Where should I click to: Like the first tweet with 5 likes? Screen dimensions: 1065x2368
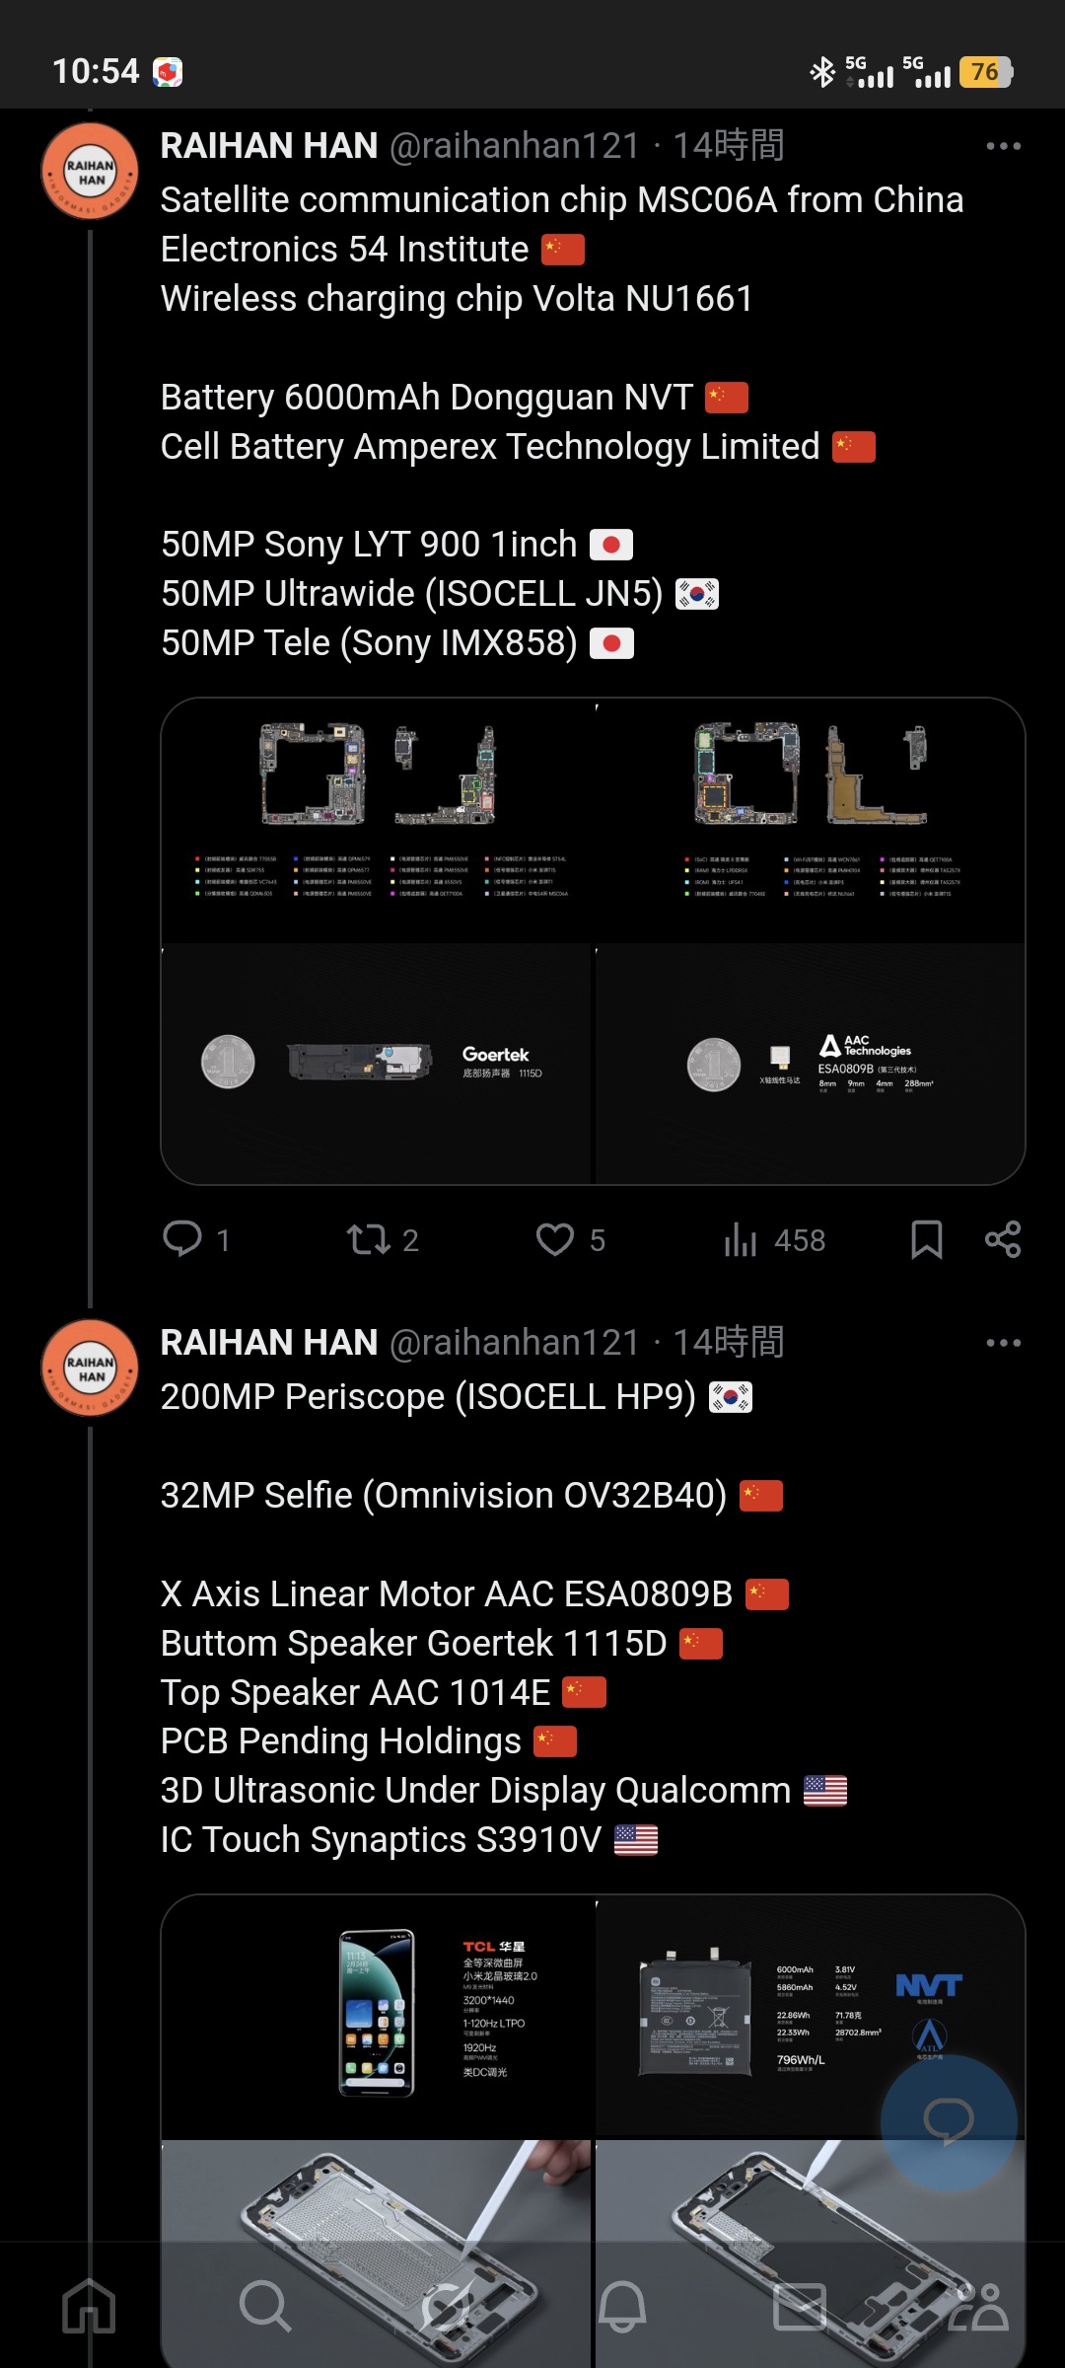[570, 1239]
